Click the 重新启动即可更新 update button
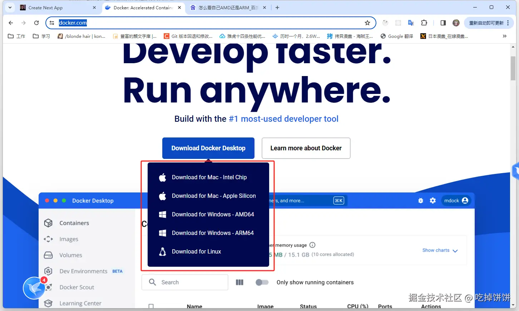This screenshot has height=311, width=519. tap(486, 23)
